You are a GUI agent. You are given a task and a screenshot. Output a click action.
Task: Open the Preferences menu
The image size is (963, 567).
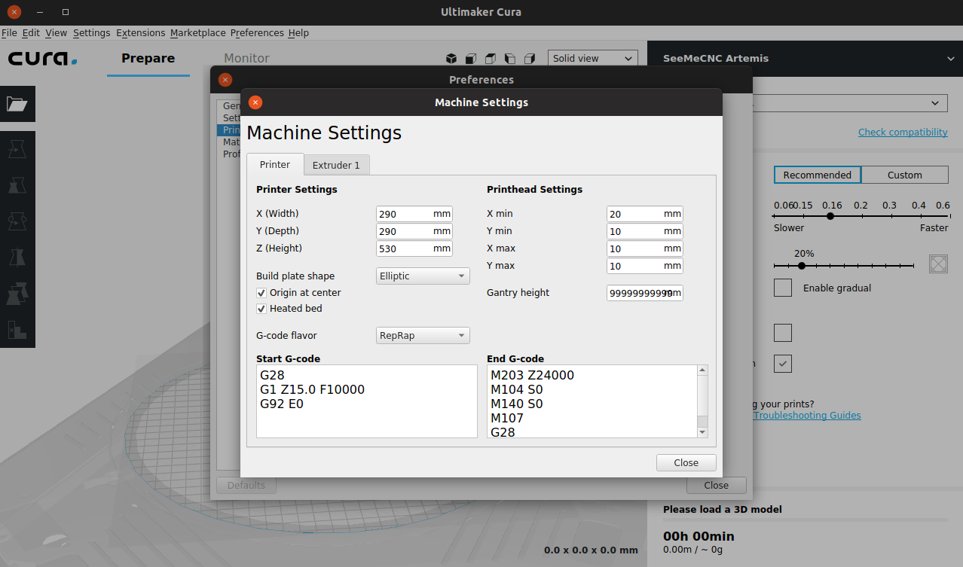pyautogui.click(x=257, y=33)
